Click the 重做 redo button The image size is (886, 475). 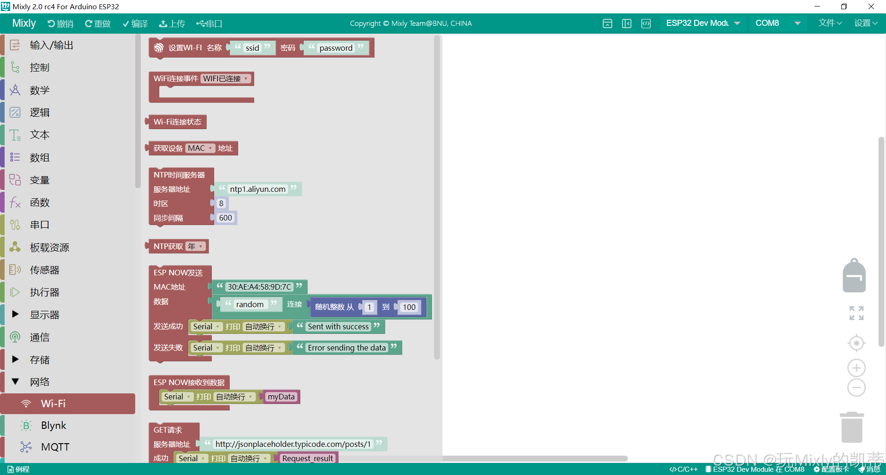coord(97,23)
